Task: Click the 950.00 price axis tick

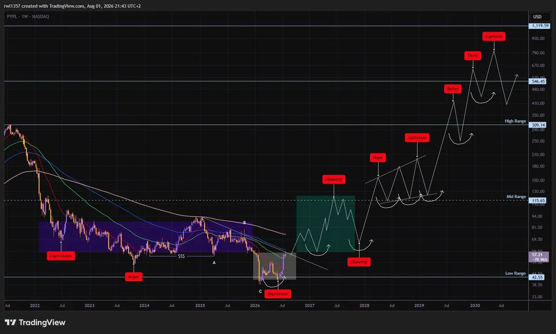Action: click(x=537, y=39)
